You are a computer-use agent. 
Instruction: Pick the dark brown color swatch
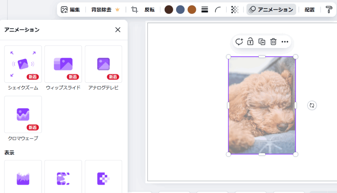(169, 10)
